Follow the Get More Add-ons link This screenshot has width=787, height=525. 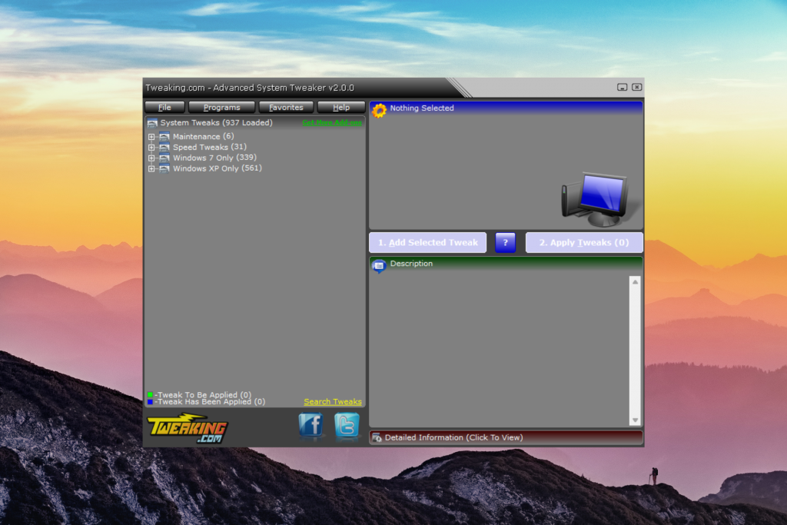[332, 122]
